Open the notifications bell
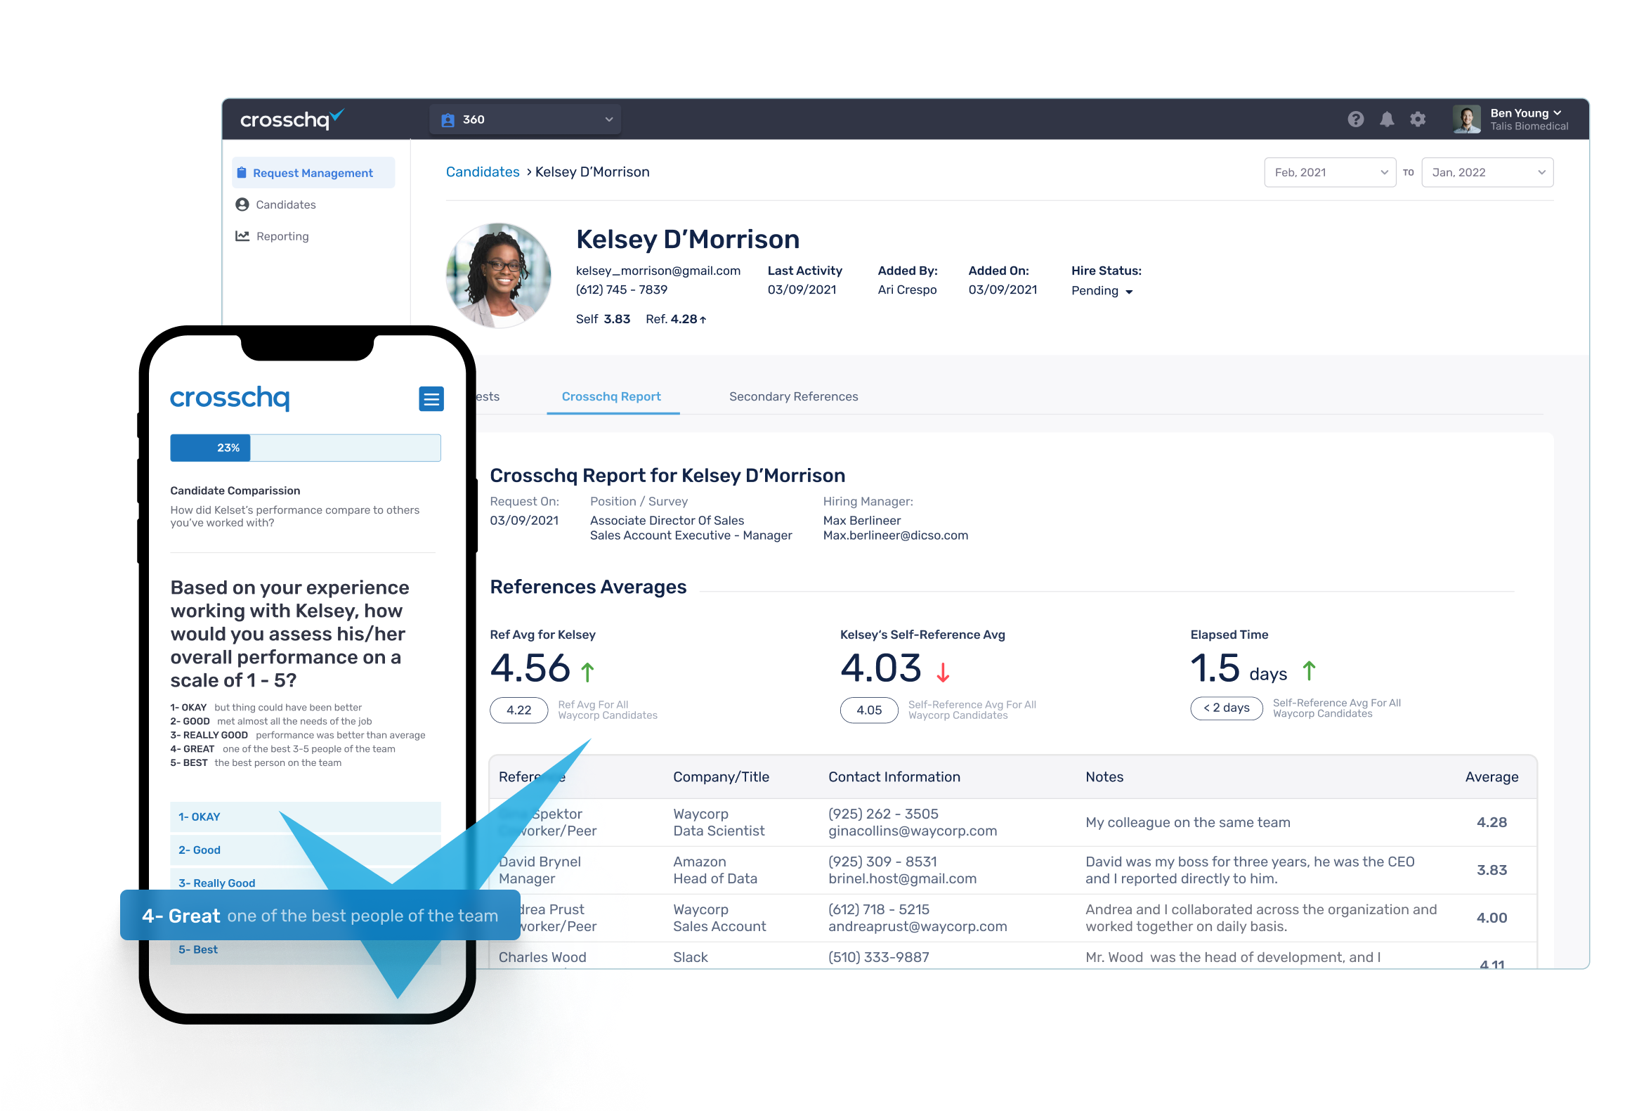Viewport: 1632px width, 1111px height. click(x=1386, y=119)
